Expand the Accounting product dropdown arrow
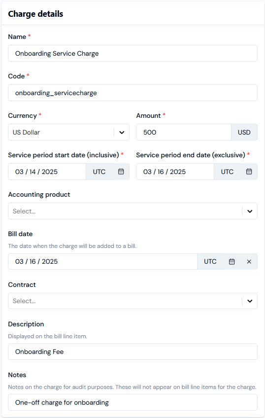Screen dimensions: 265x418 coord(250,211)
